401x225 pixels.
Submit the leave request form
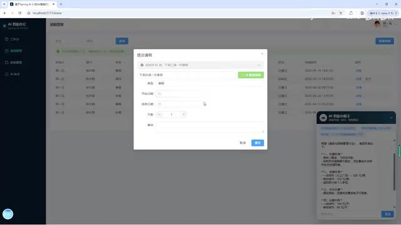tap(258, 143)
